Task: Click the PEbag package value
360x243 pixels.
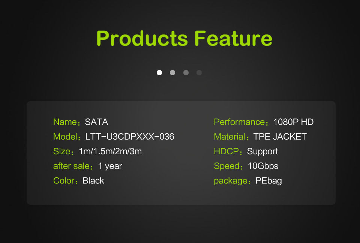Action: tap(268, 181)
